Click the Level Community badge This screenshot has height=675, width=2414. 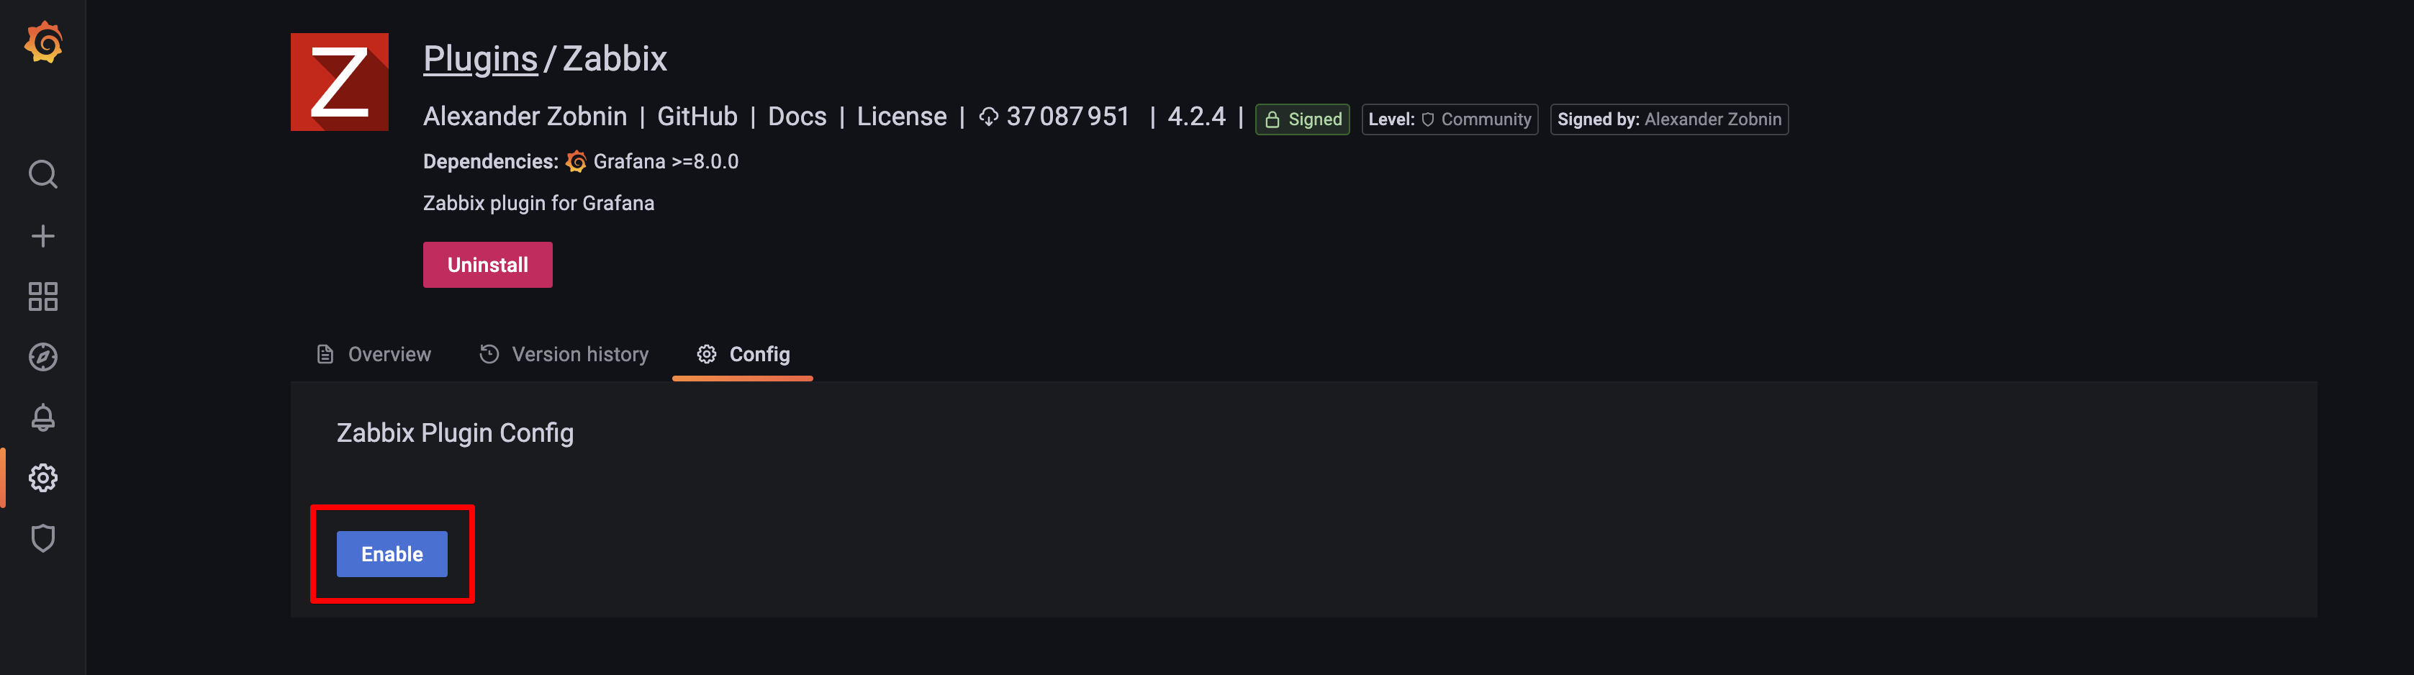point(1449,119)
